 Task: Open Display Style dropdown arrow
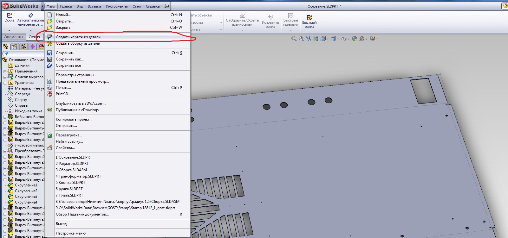coord(338,39)
